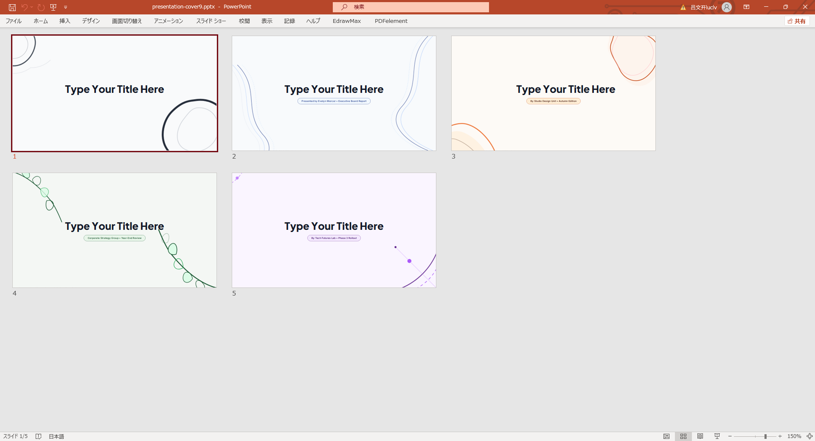The height and width of the screenshot is (441, 815).
Task: Select slide 4 thumbnail with green leaves
Action: (x=115, y=230)
